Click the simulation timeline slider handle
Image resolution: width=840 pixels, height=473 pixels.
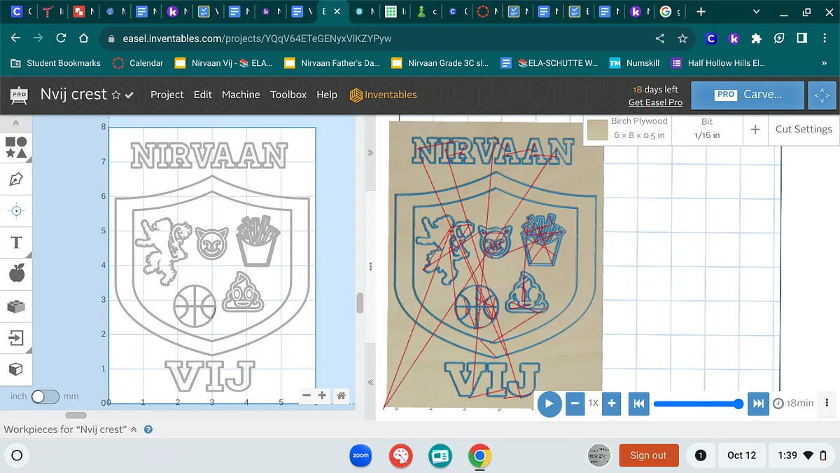point(738,404)
